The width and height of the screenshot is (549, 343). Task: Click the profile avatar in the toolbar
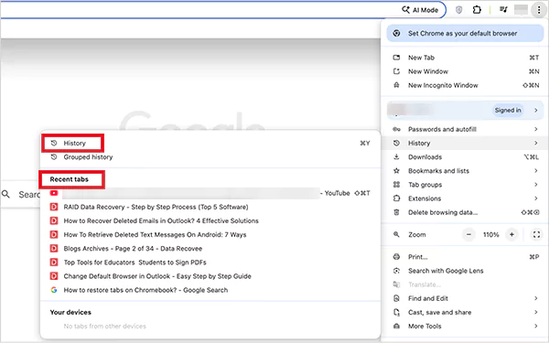pyautogui.click(x=521, y=10)
